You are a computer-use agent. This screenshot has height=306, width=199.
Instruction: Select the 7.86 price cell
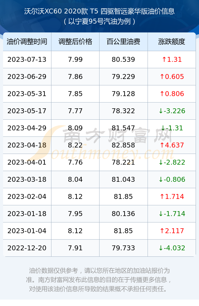tap(75, 77)
